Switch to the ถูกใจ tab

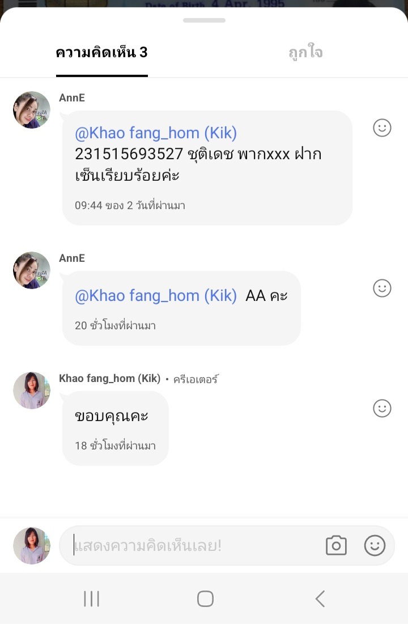pyautogui.click(x=305, y=53)
